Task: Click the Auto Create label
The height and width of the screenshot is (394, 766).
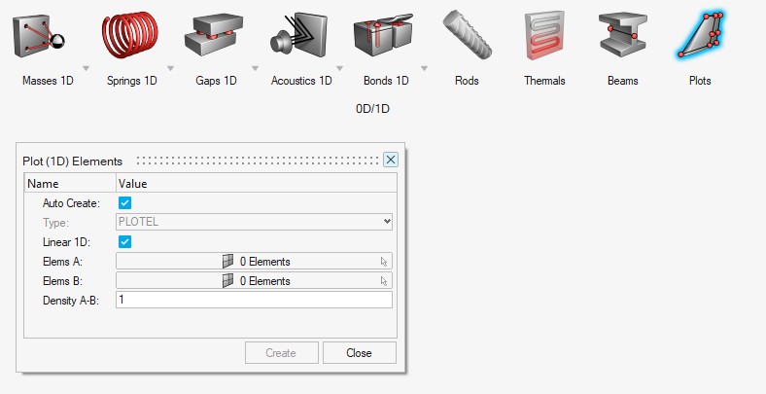Action: point(71,203)
